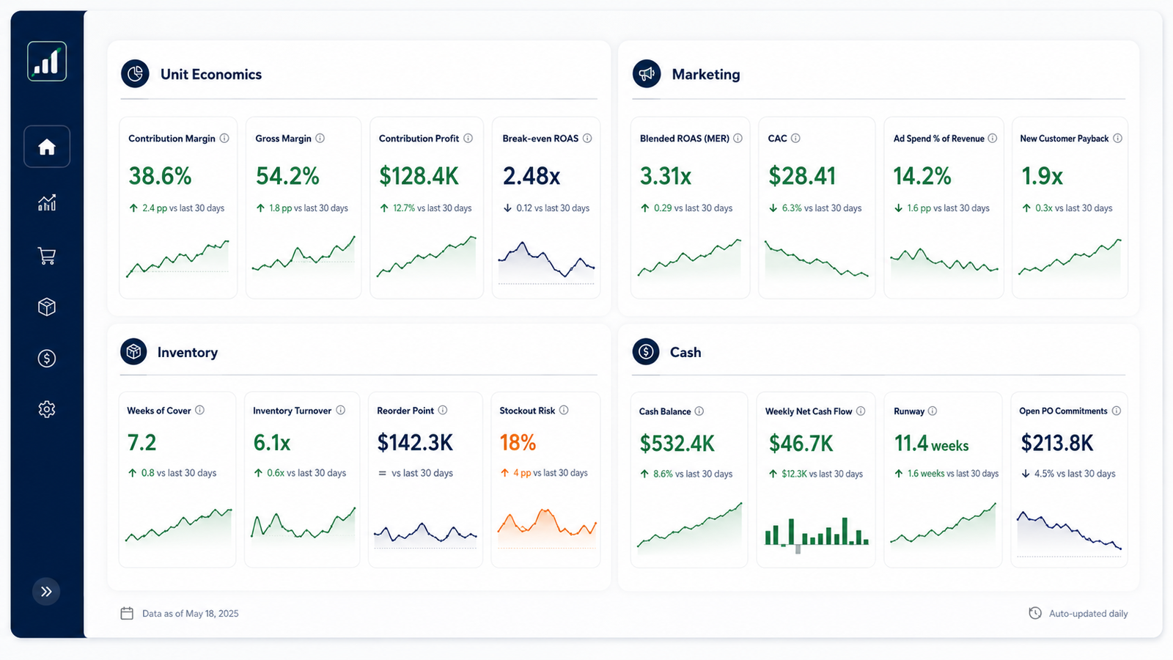
Task: Click the Unit Economics pie-chart section icon
Action: coord(135,74)
